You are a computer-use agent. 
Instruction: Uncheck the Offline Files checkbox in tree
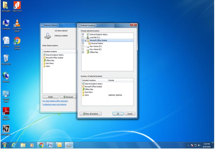tap(83, 52)
